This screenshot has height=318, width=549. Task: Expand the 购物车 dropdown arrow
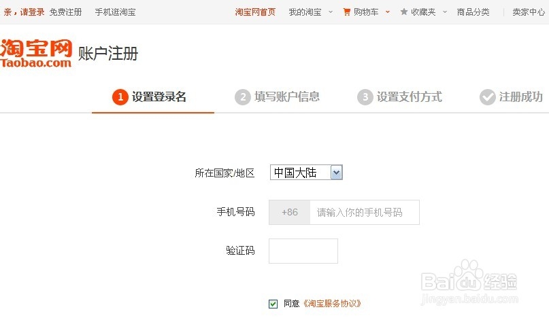click(x=388, y=12)
